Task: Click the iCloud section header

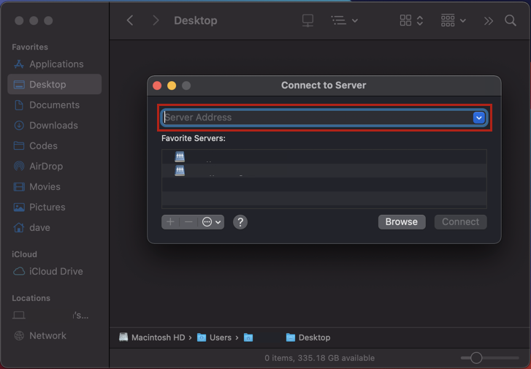Action: click(24, 254)
